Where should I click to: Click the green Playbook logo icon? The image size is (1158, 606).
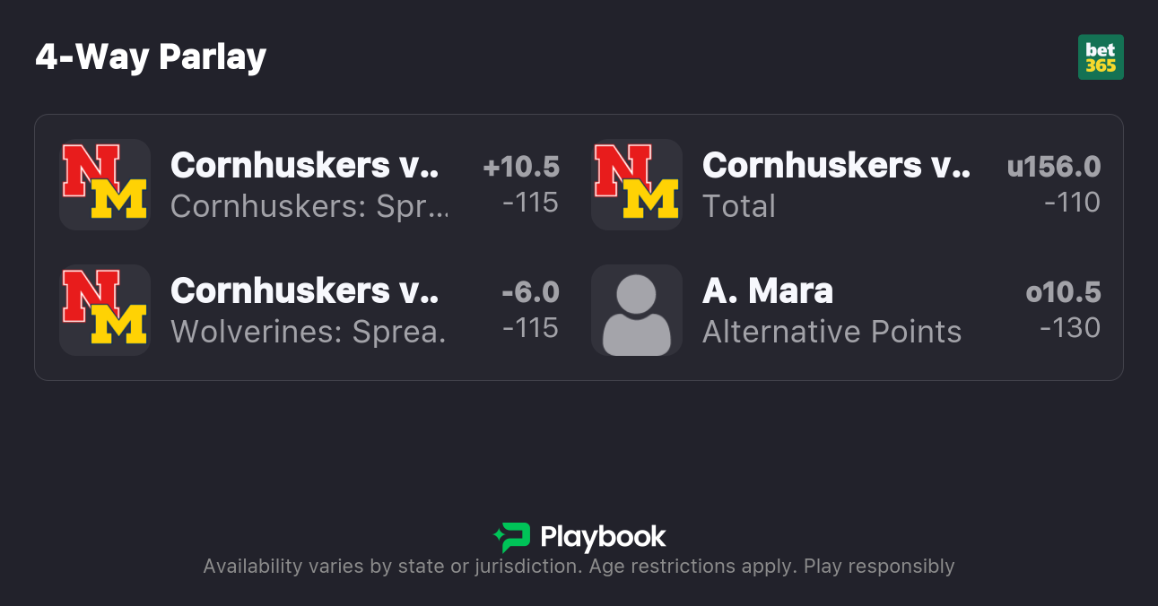point(512,537)
